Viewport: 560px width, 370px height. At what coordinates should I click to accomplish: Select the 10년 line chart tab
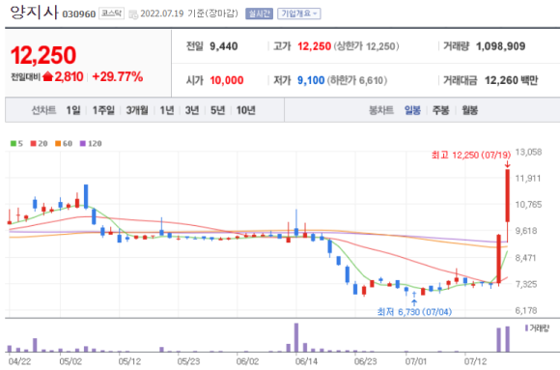[x=245, y=110]
